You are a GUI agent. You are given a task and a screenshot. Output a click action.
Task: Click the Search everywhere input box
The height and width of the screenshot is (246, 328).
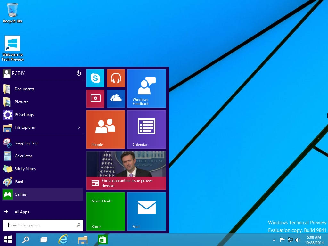coord(43,225)
